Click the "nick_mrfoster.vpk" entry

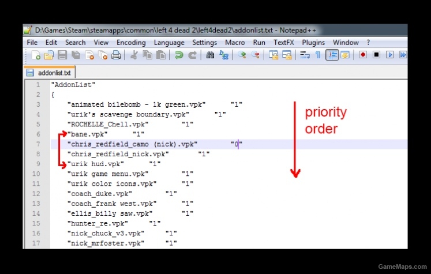coord(106,243)
